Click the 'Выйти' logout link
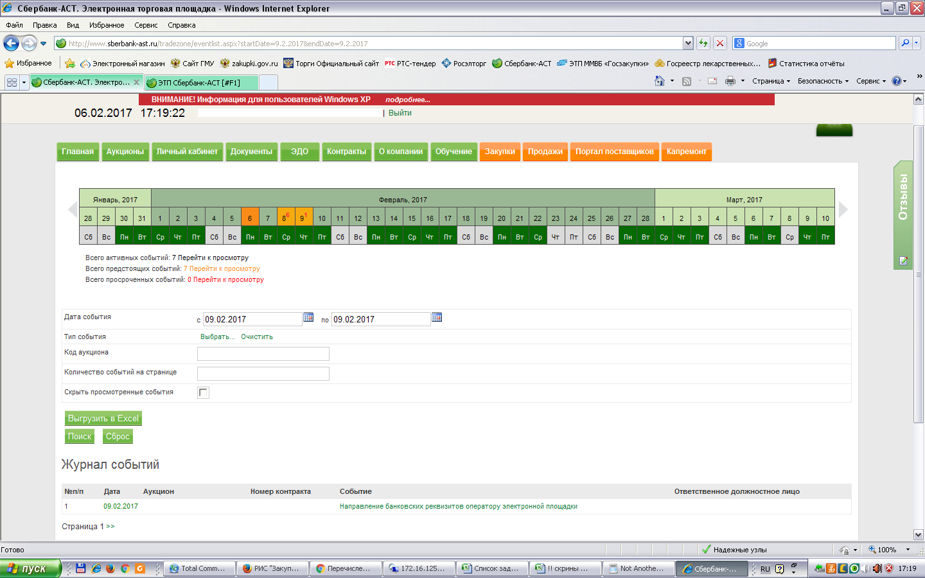This screenshot has height=578, width=925. click(400, 113)
